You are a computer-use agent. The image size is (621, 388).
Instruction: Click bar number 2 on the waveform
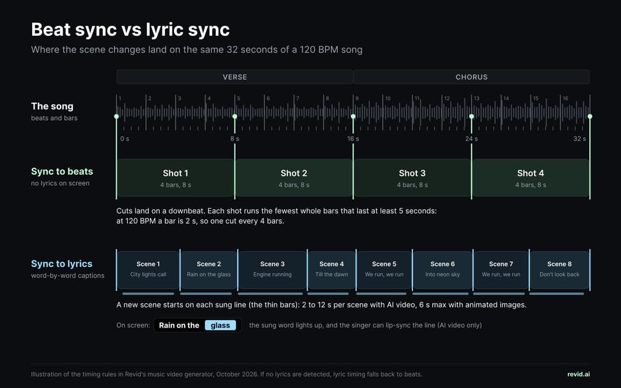pos(149,98)
